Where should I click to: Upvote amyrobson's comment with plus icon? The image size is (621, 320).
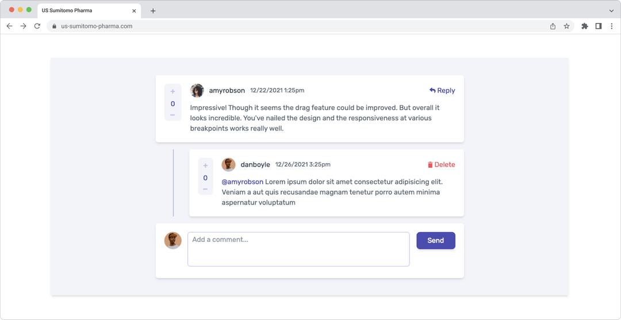click(172, 92)
